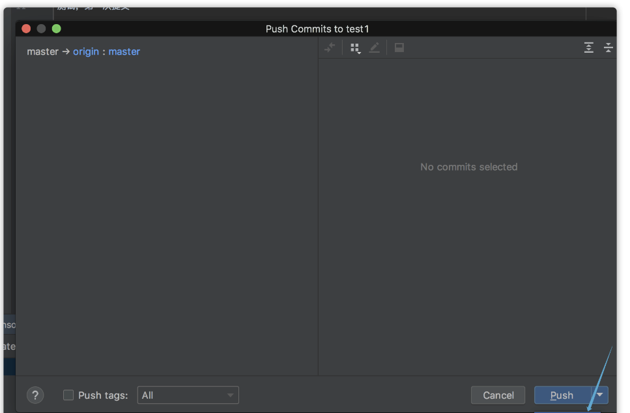Click the Edit Source pencil icon
The image size is (630, 413).
point(374,48)
